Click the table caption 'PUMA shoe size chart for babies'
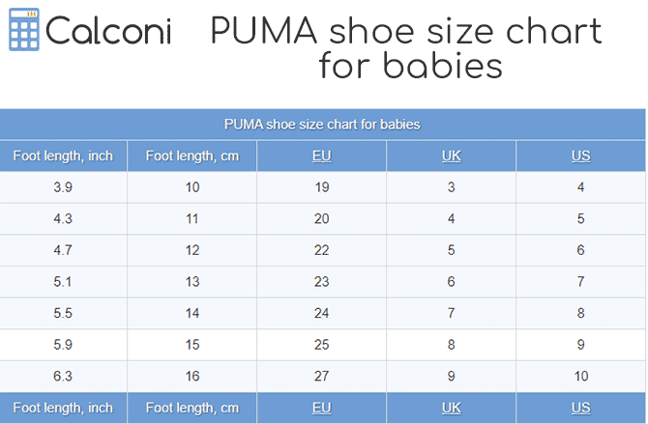The image size is (648, 424). coord(322,125)
